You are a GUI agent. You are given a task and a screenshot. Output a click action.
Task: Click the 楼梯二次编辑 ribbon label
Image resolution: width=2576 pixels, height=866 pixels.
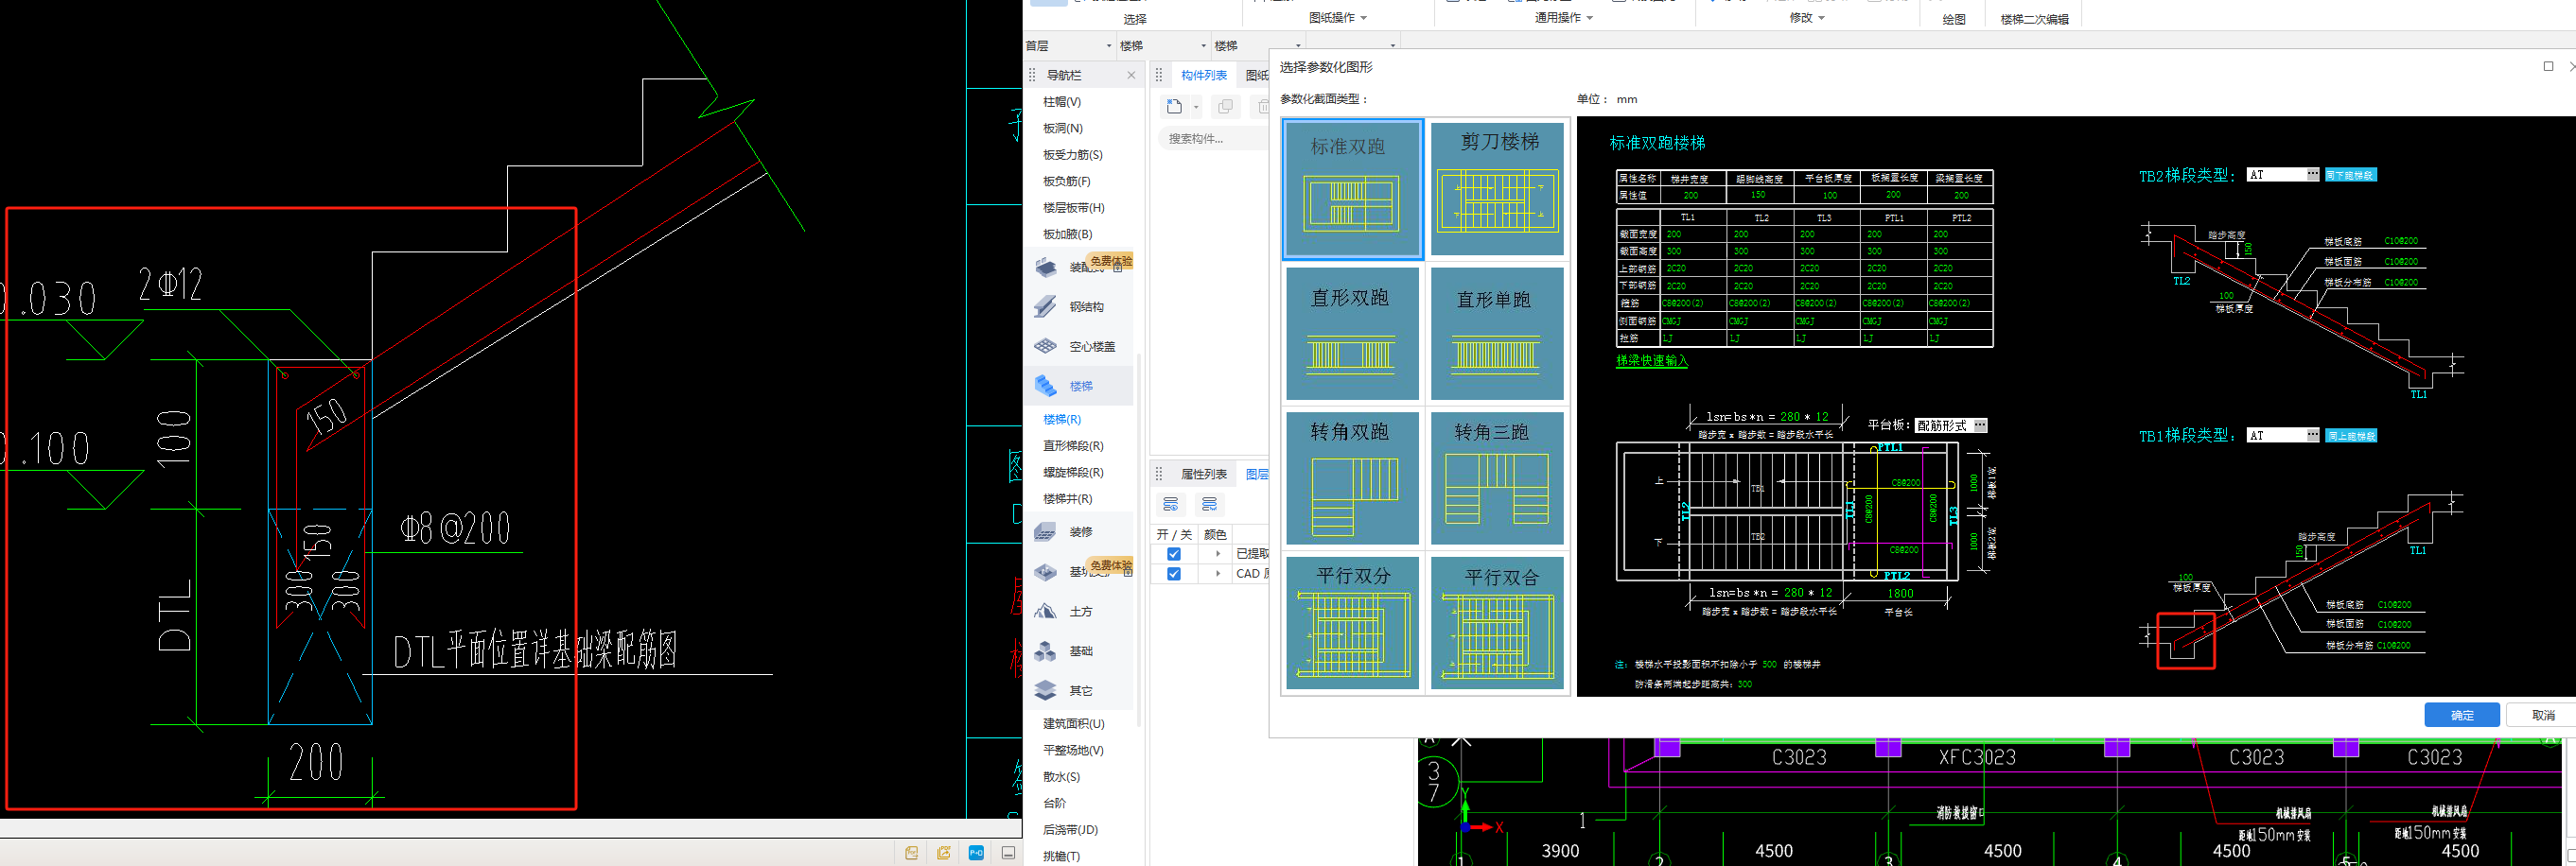(x=2034, y=19)
